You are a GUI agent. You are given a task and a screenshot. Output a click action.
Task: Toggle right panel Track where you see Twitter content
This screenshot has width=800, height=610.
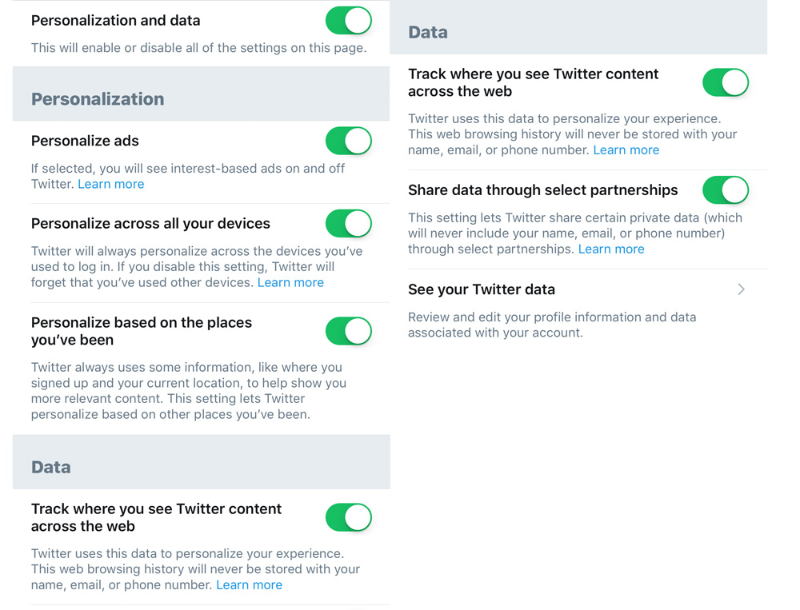point(726,82)
